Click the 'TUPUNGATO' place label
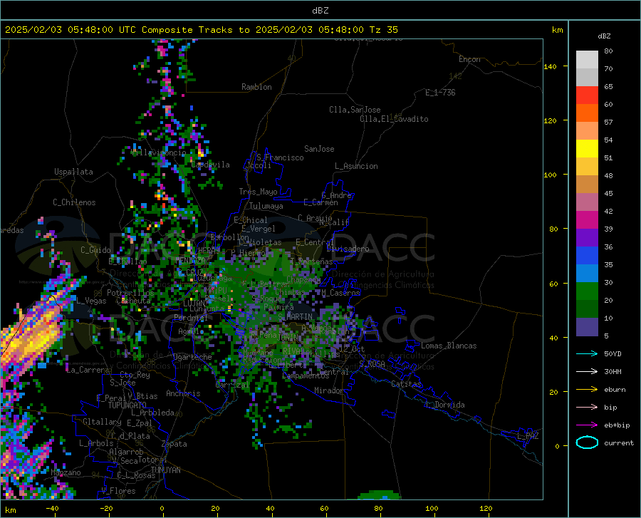This screenshot has height=518, width=641. pyautogui.click(x=127, y=405)
